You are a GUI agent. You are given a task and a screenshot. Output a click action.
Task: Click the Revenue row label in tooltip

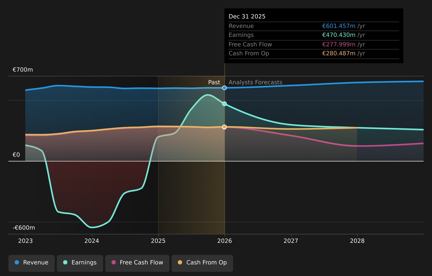[241, 26]
